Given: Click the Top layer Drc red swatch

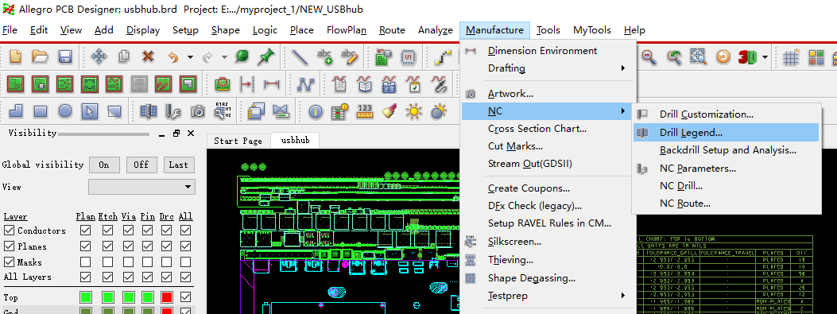Looking at the screenshot, I should pos(167,297).
